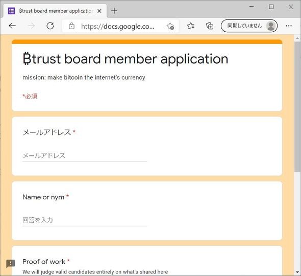This screenshot has height=276, width=301.
Task: Click the メールアドレス question label
Action: point(46,132)
